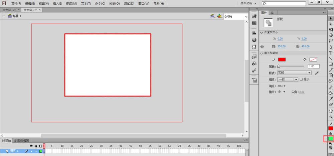Activate the Zoom magnifier tool
Viewport: 334px width, 156px height.
point(331,116)
